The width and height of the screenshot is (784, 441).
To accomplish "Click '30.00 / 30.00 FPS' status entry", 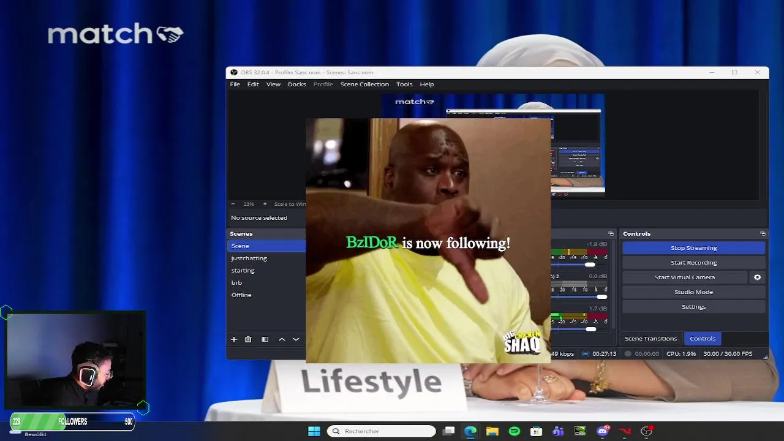I will (x=728, y=353).
